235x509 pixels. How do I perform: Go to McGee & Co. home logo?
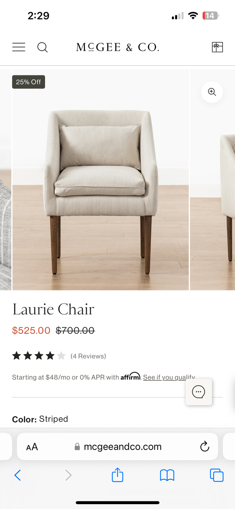click(x=117, y=47)
